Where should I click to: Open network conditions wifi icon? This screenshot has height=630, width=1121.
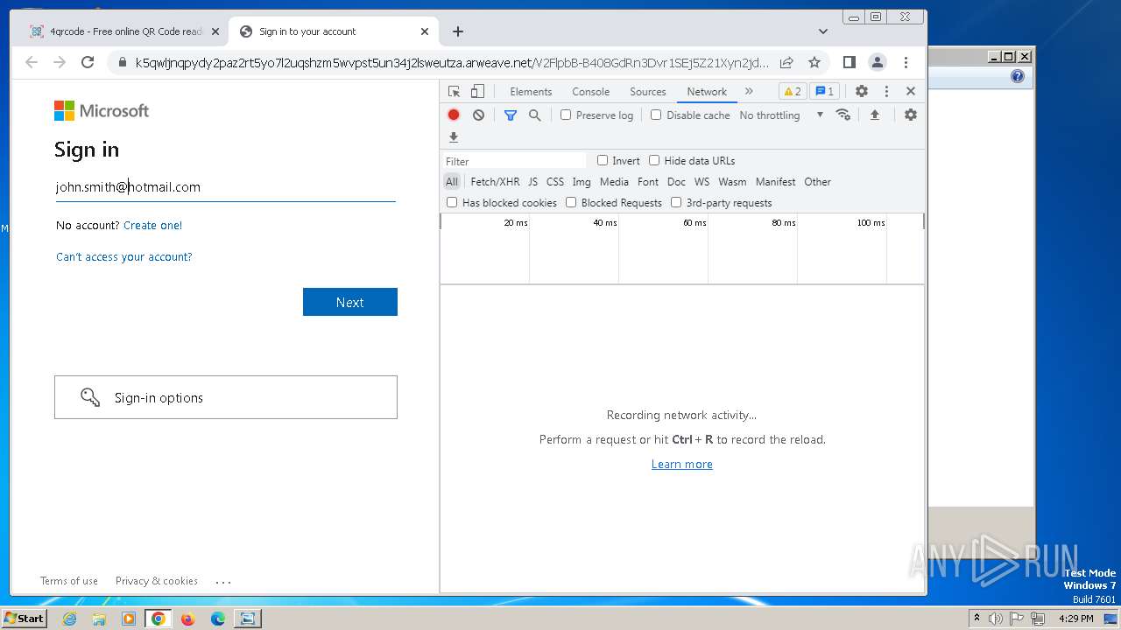pos(843,115)
